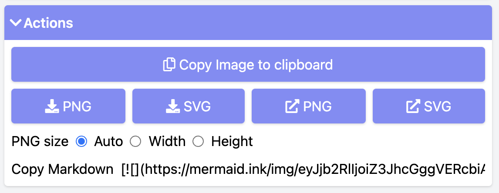Download the diagram as PNG

[68, 106]
